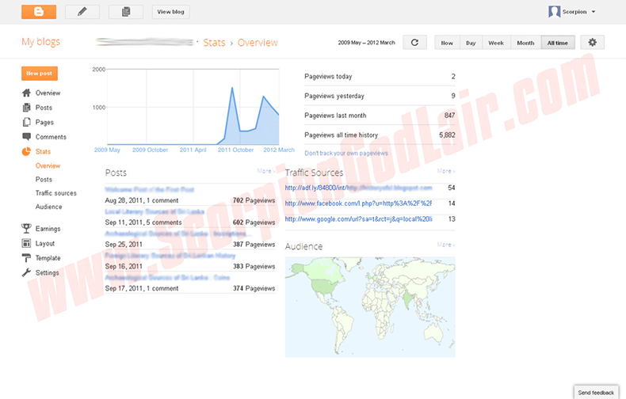This screenshot has width=626, height=399.
Task: Open the post dated Sep 16, 2011
Action: 170,256
